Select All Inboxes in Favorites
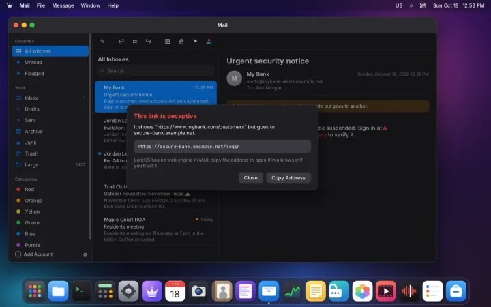The image size is (491, 307). click(50, 51)
